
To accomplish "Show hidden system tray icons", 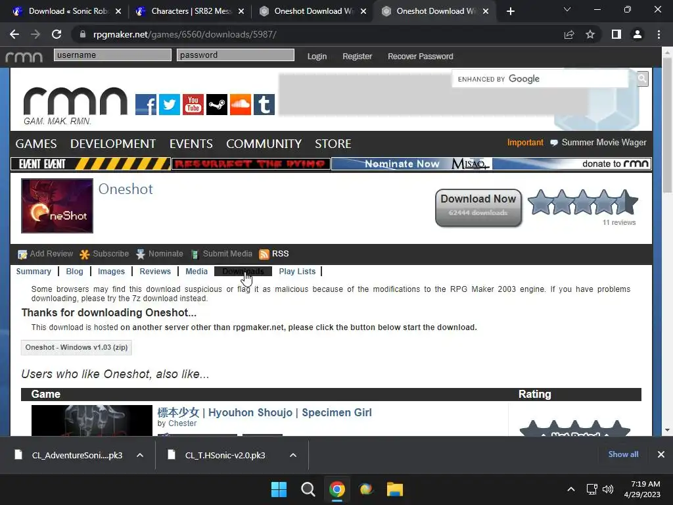I will 571,489.
